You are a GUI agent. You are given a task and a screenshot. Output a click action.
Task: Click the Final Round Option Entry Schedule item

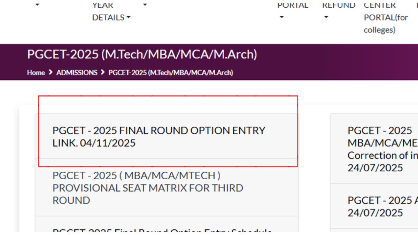(x=163, y=231)
